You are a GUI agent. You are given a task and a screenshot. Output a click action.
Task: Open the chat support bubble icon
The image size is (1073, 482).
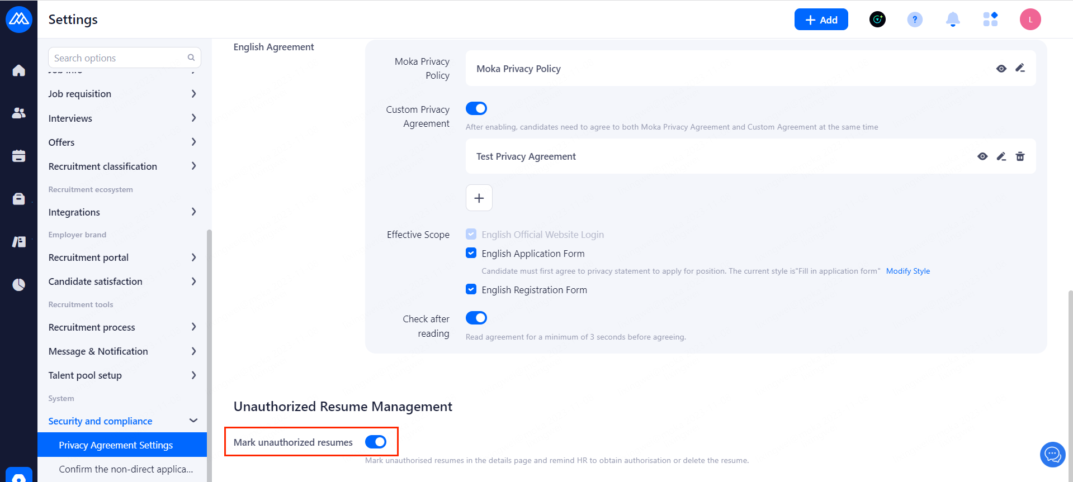coord(1052,455)
